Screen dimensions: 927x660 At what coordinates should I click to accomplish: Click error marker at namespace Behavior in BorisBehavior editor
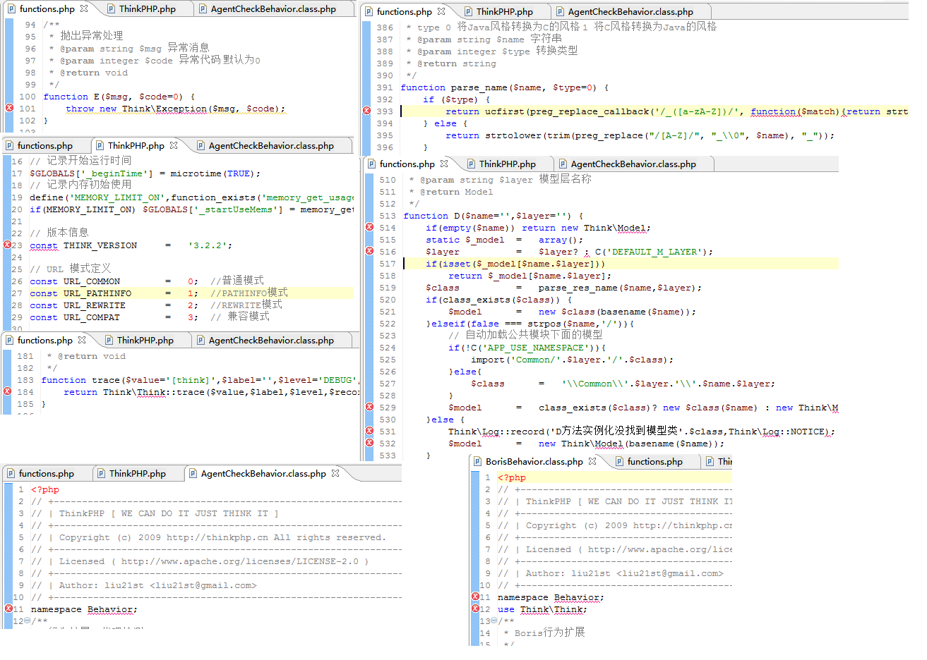pos(475,597)
